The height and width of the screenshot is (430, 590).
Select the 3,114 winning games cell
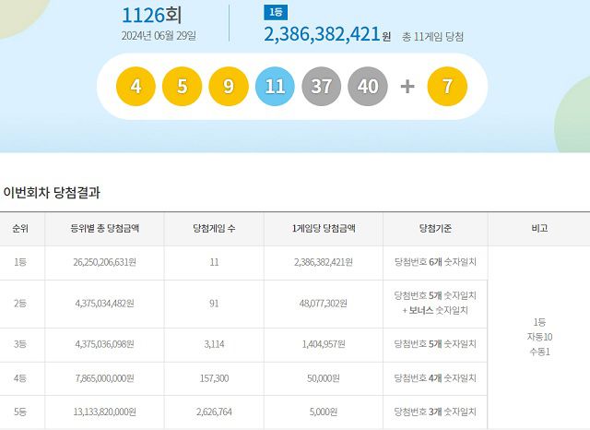[214, 344]
